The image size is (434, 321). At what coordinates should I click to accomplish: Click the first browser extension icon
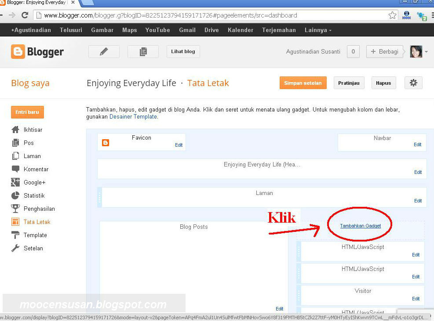click(x=407, y=15)
